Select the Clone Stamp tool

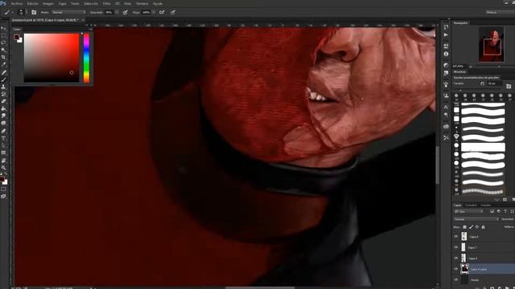tap(3, 87)
